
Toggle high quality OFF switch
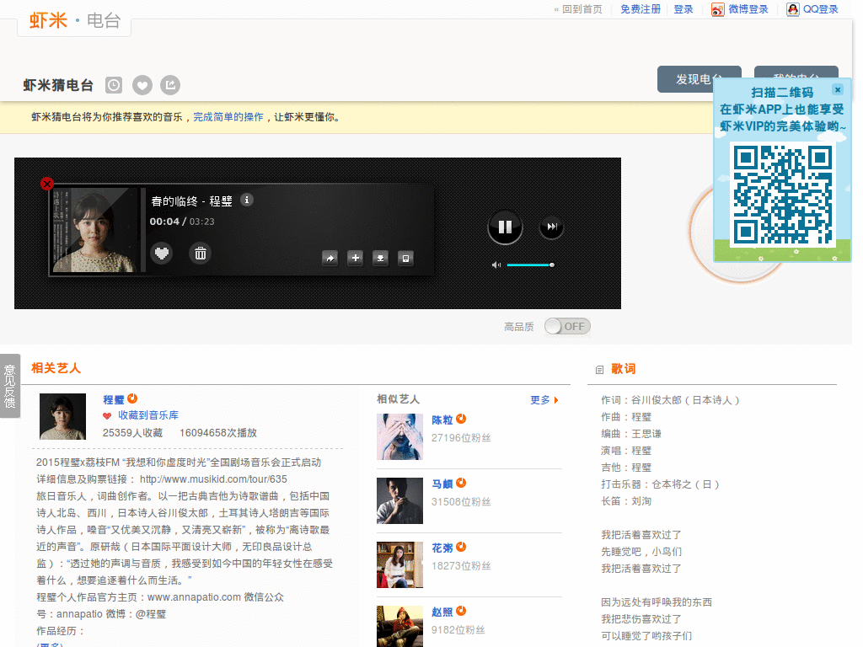pyautogui.click(x=567, y=326)
